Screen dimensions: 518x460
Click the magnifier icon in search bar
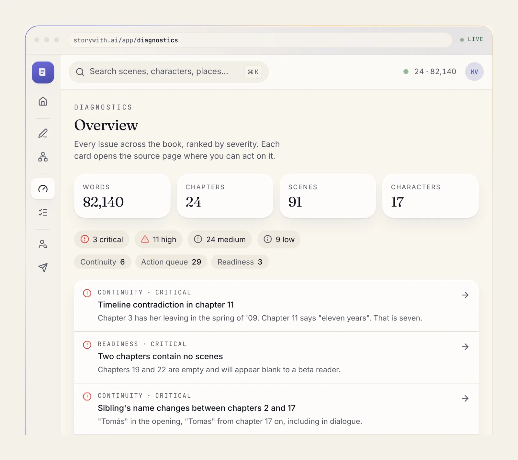(x=80, y=72)
